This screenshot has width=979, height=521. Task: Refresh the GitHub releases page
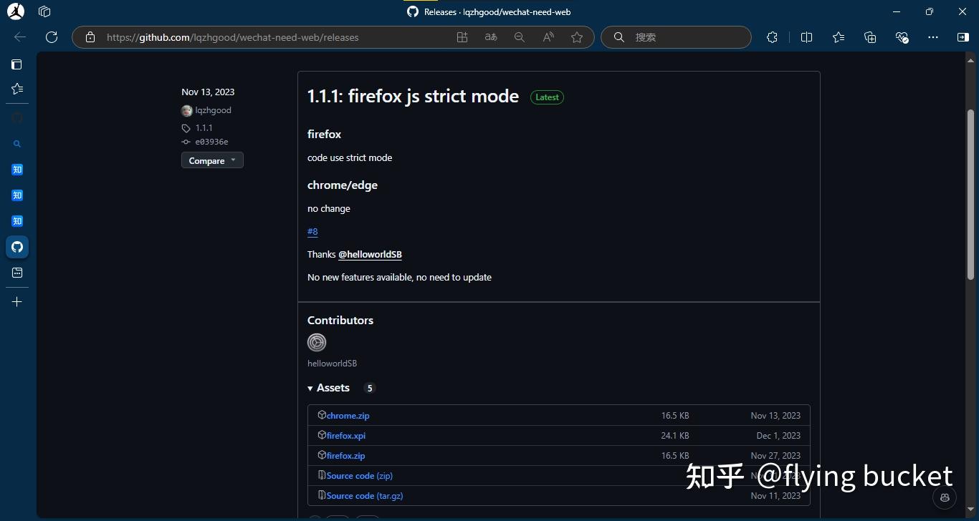(x=51, y=37)
